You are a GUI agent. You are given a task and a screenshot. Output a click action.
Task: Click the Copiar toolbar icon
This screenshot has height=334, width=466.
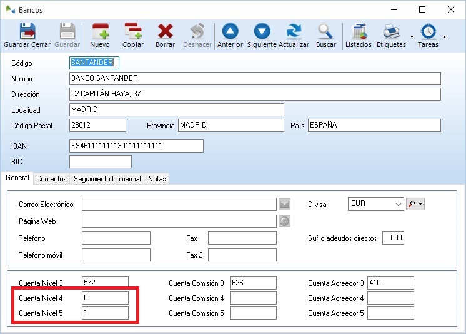(133, 31)
